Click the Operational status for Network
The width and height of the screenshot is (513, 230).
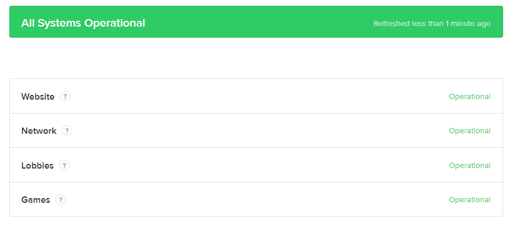pyautogui.click(x=469, y=131)
